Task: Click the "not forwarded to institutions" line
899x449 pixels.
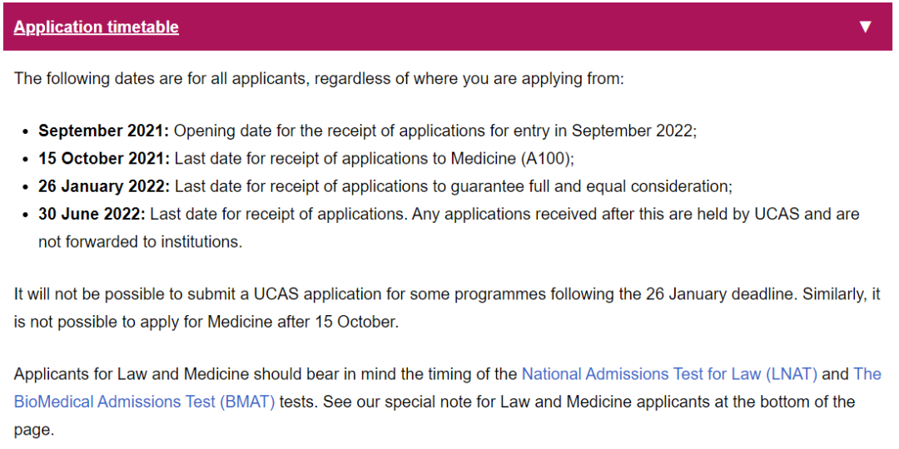Action: pyautogui.click(x=141, y=242)
